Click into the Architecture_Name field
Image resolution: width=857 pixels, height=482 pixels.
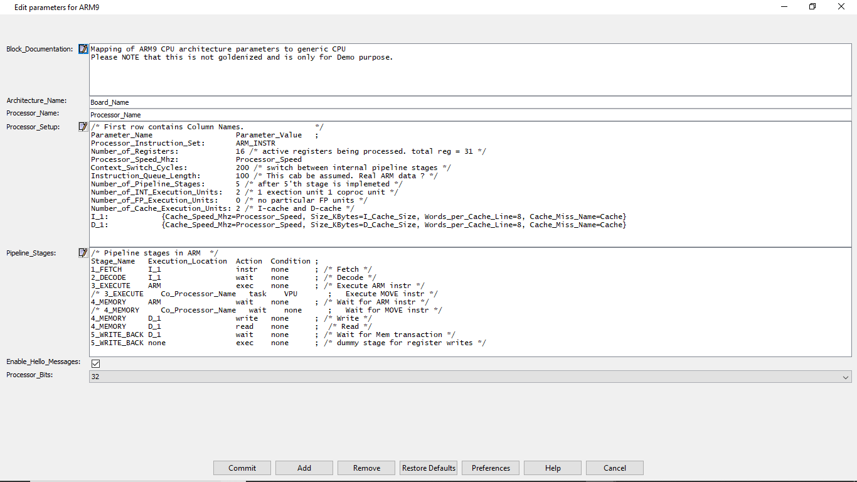point(471,102)
